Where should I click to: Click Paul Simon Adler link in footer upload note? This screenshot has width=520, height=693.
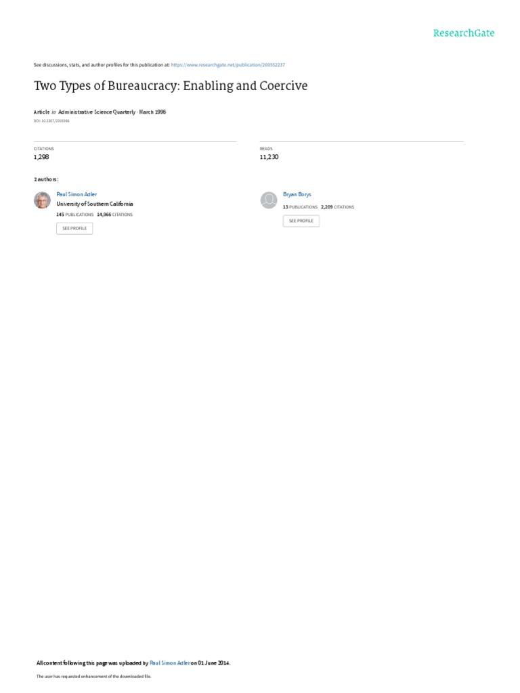click(x=170, y=663)
